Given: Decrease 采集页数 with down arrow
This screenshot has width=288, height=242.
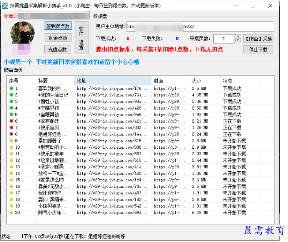Looking at the screenshot, I should 238,41.
